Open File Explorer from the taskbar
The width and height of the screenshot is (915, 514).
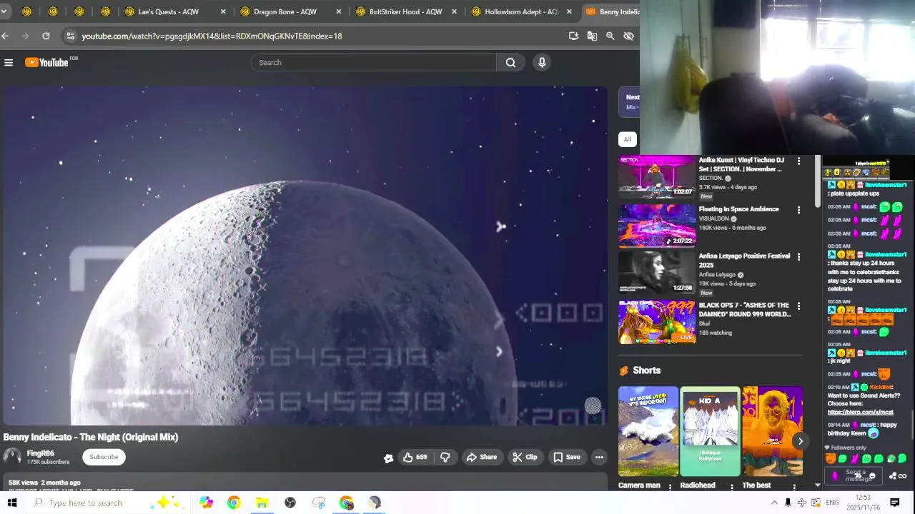point(262,503)
